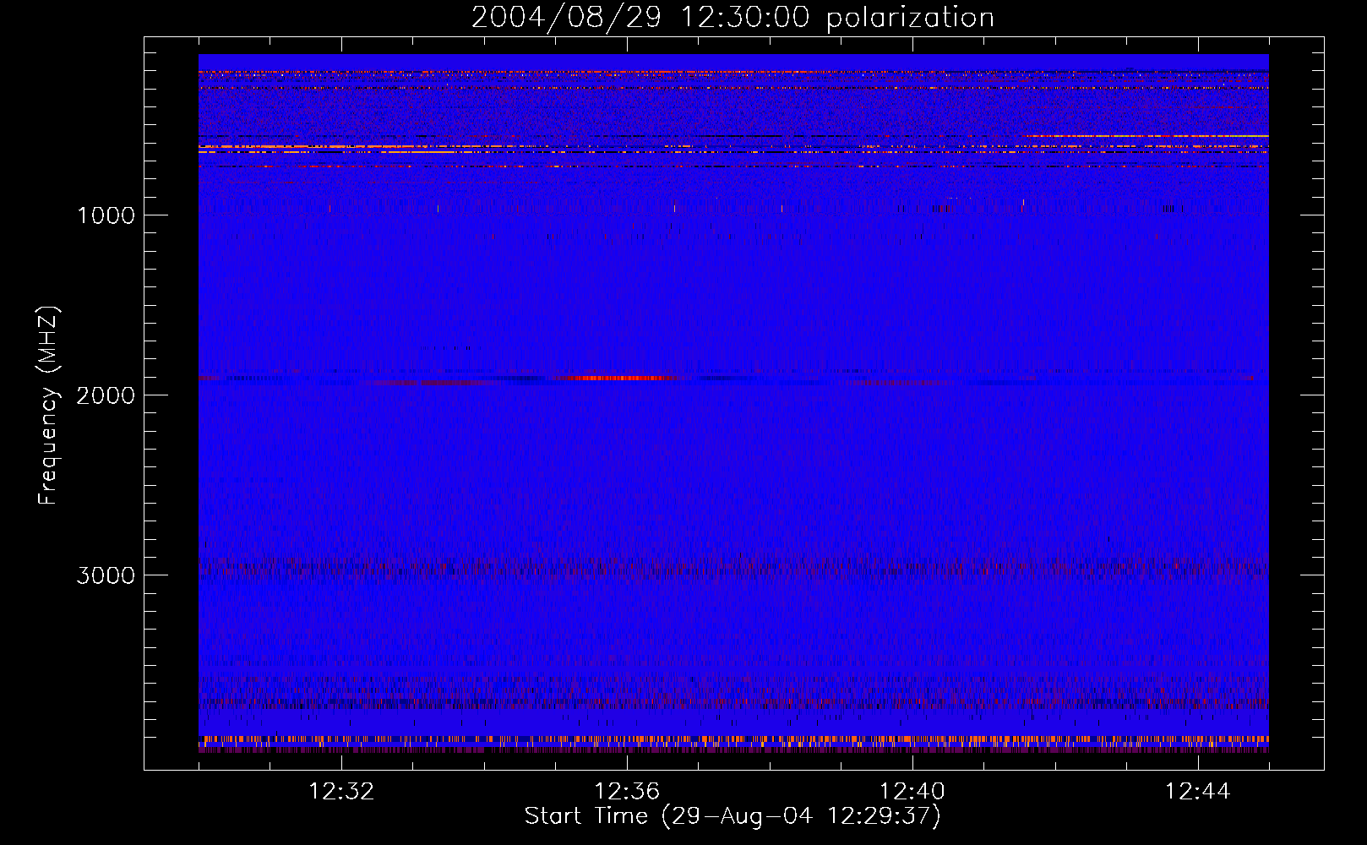This screenshot has width=1367, height=845.
Task: Click the "12:36" time tick label
Action: tap(627, 792)
